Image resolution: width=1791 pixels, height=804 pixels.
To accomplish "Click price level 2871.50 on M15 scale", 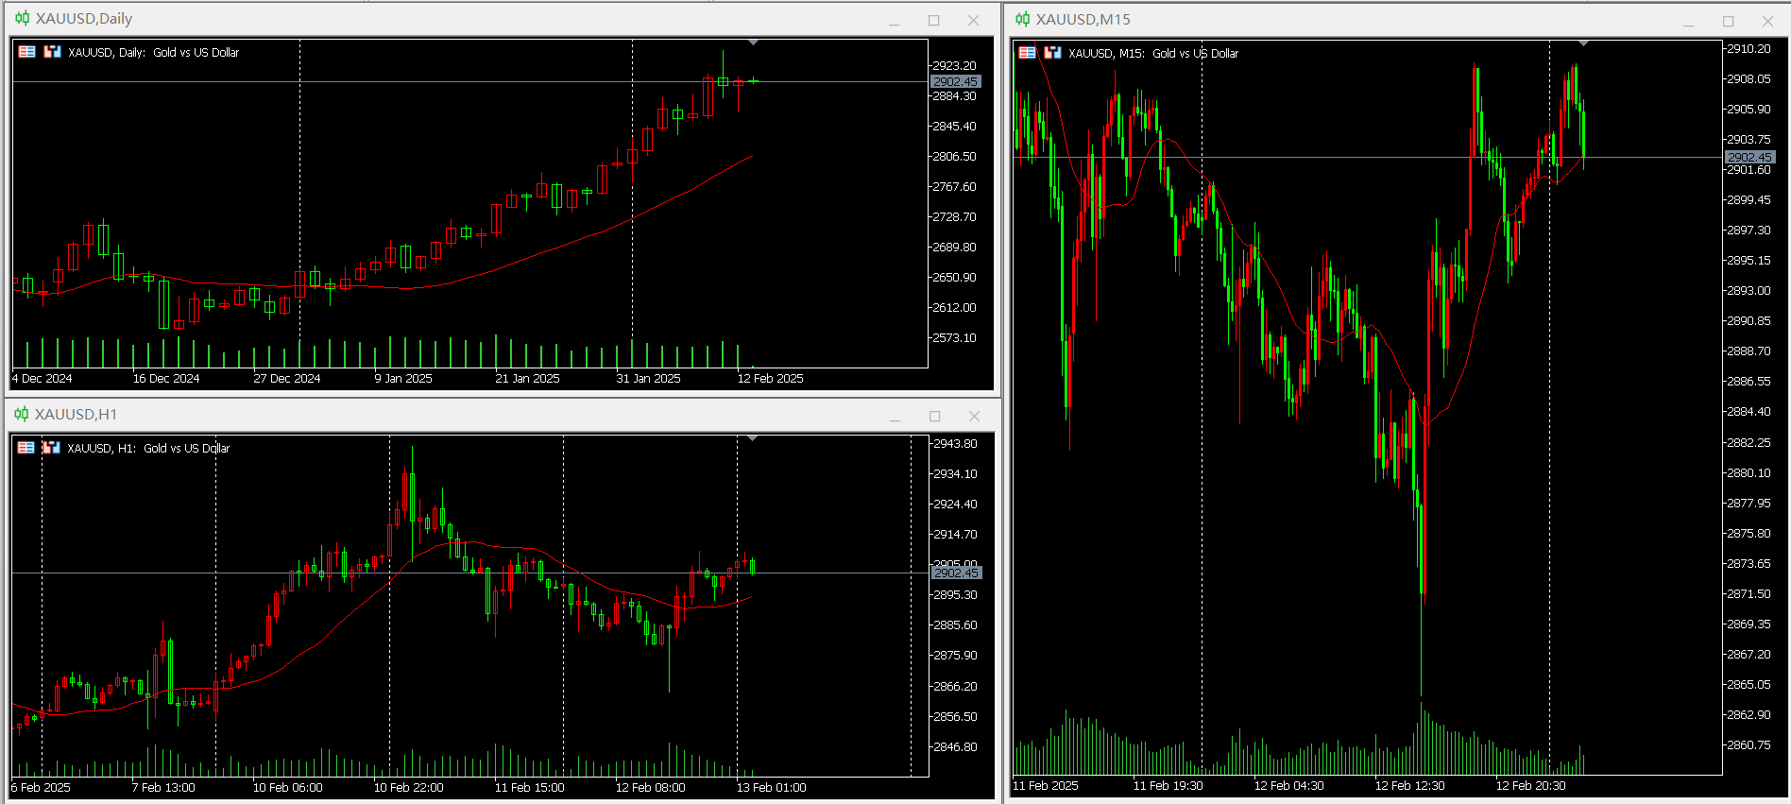I will click(x=1749, y=594).
